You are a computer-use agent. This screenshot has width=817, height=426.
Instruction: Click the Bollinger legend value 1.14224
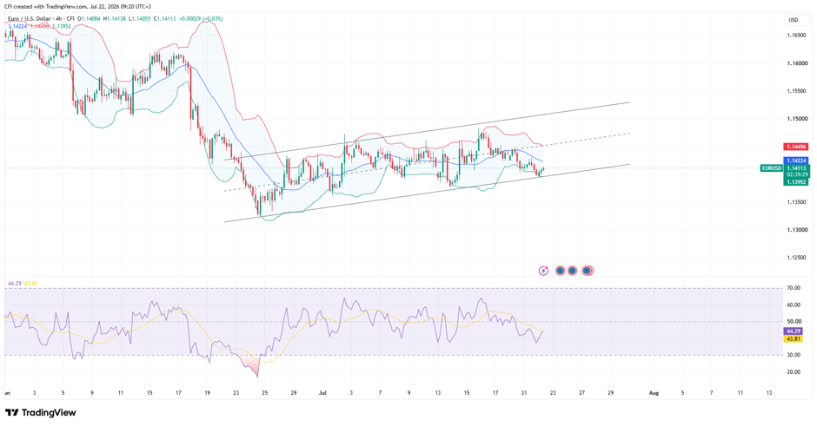(x=17, y=25)
